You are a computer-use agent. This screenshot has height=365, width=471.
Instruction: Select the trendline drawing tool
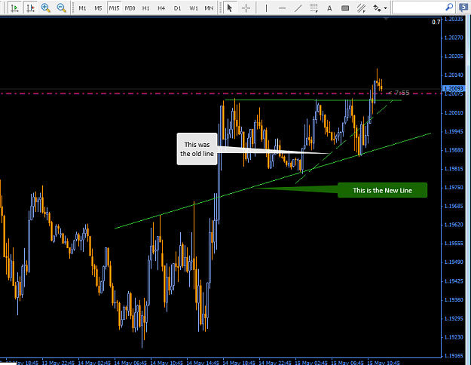[298, 8]
